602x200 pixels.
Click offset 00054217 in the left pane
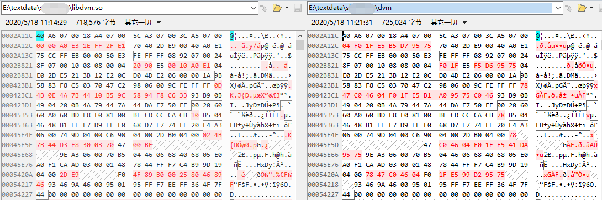pos(17,184)
